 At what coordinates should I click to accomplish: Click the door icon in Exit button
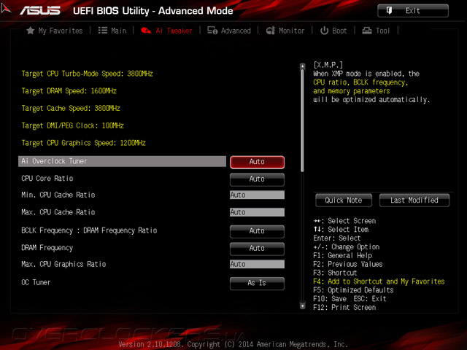pyautogui.click(x=389, y=10)
